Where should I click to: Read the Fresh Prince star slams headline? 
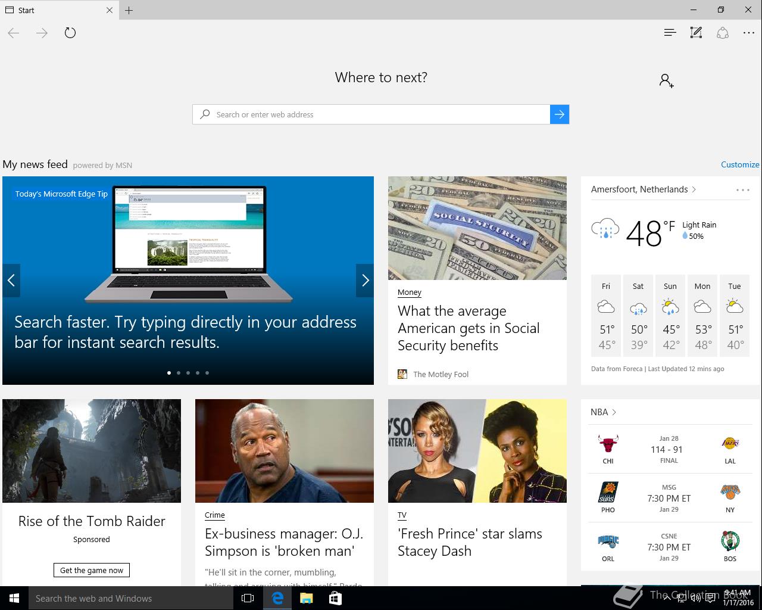[x=470, y=542]
